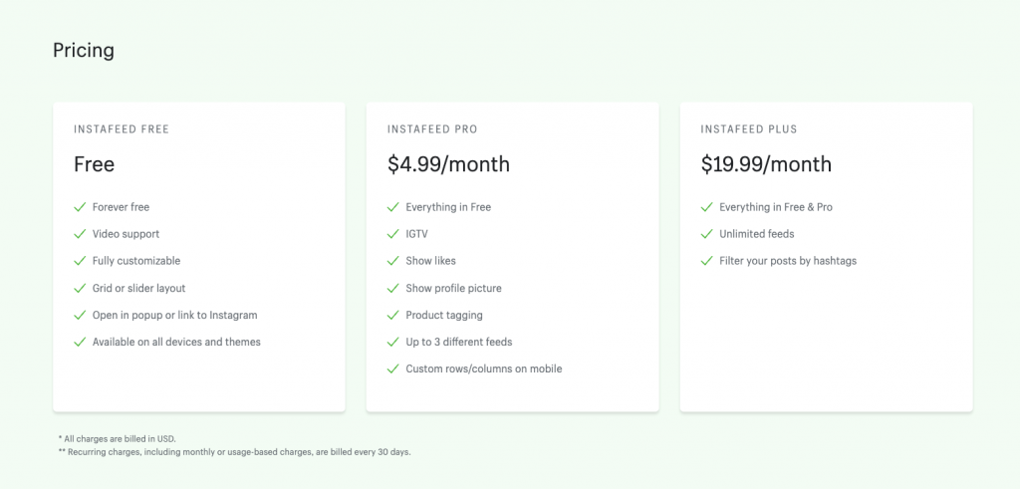Click the checkmark beside Show profile picture
This screenshot has height=489, width=1020.
pyautogui.click(x=392, y=288)
